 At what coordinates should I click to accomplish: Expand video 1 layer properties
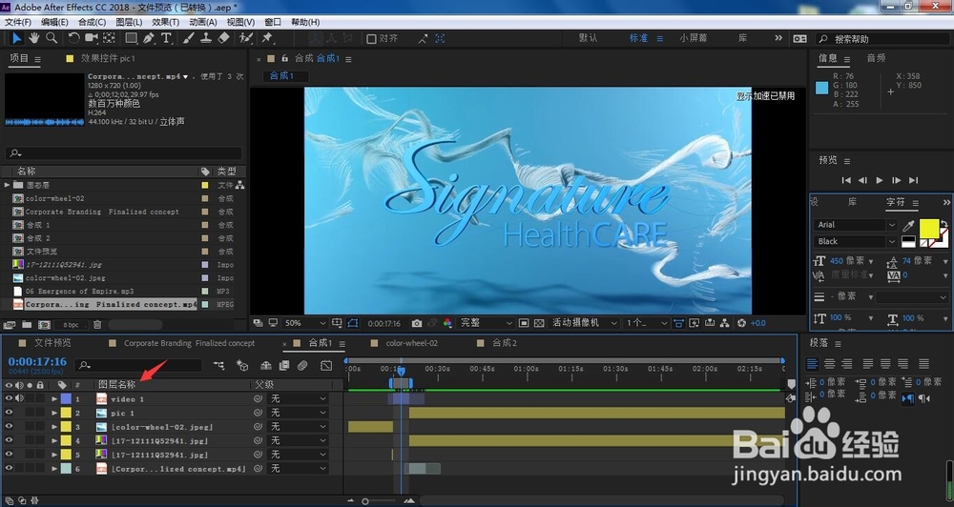[x=54, y=399]
